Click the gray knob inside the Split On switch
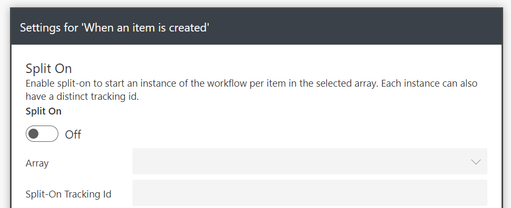This screenshot has height=208, width=511. coord(34,134)
